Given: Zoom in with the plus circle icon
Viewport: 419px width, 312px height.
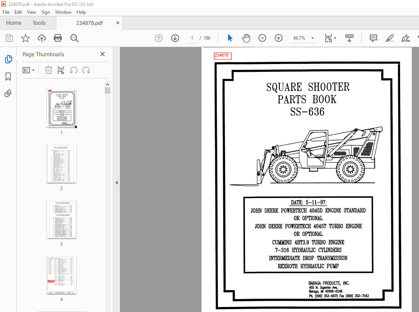Looking at the screenshot, I should (279, 38).
